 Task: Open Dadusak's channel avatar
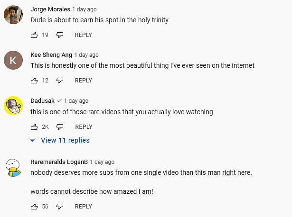tap(13, 106)
